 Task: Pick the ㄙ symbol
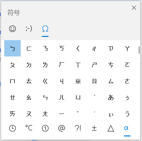(111, 81)
